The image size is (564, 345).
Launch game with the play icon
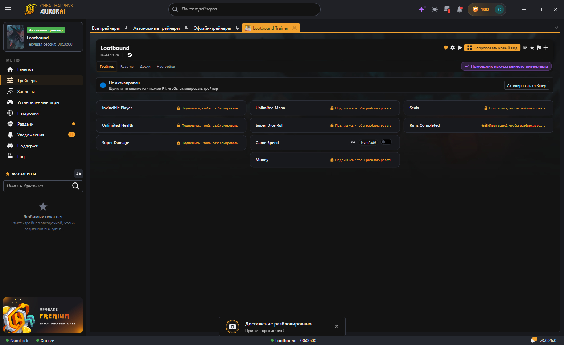460,47
